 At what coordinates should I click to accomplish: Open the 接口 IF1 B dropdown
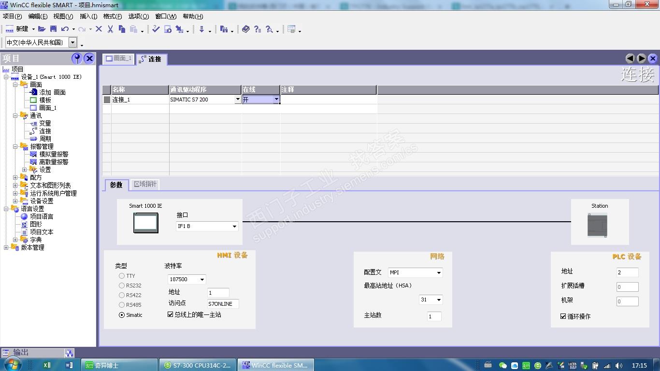point(234,227)
